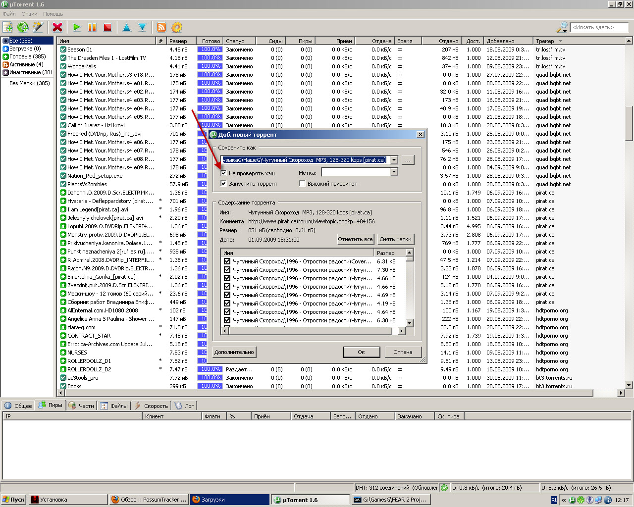This screenshot has height=507, width=634.
Task: Open the RSS downloader icon
Action: (161, 27)
